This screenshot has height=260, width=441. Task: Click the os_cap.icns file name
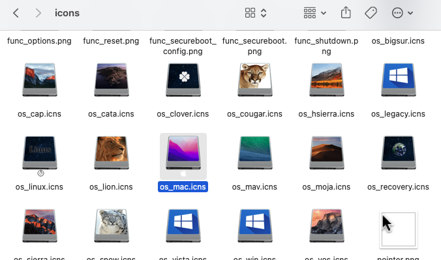pyautogui.click(x=39, y=114)
